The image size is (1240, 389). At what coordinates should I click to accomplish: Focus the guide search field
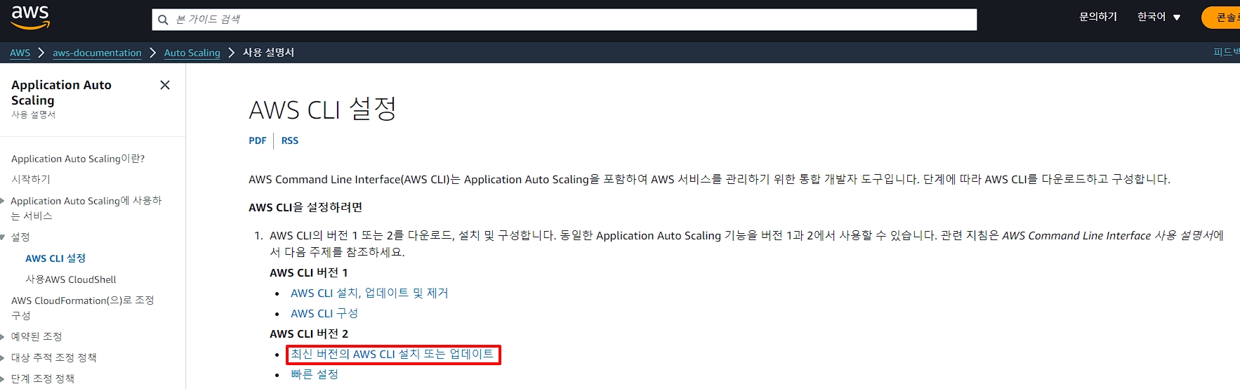[564, 20]
